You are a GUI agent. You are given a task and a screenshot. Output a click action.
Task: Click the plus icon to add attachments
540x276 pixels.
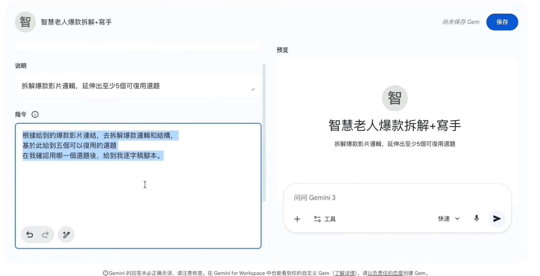(297, 219)
